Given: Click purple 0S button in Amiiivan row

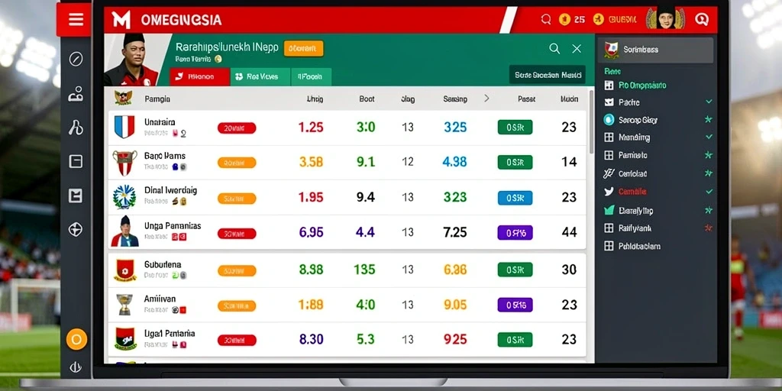Looking at the screenshot, I should tap(515, 305).
